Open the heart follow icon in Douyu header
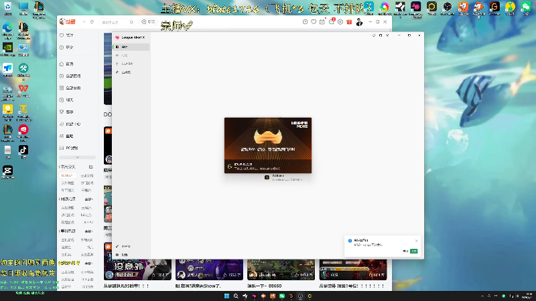Screen dimensions: 536x301 pos(314,22)
